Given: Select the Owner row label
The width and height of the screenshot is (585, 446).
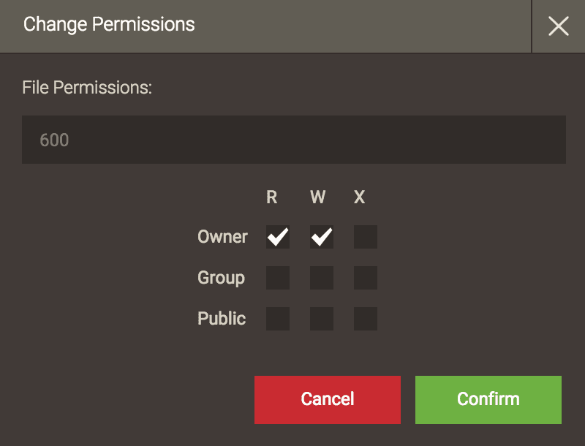Looking at the screenshot, I should (221, 237).
